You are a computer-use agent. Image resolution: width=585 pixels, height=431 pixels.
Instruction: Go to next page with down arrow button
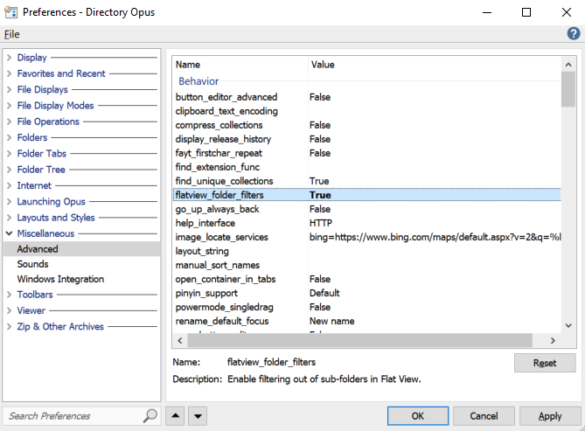[198, 415]
